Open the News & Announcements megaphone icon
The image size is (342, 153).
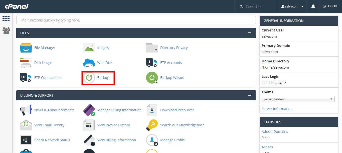pyautogui.click(x=26, y=110)
